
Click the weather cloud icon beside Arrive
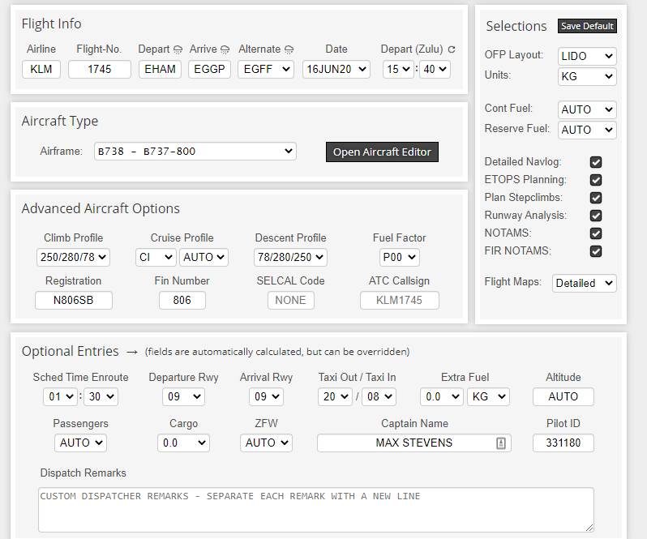225,49
